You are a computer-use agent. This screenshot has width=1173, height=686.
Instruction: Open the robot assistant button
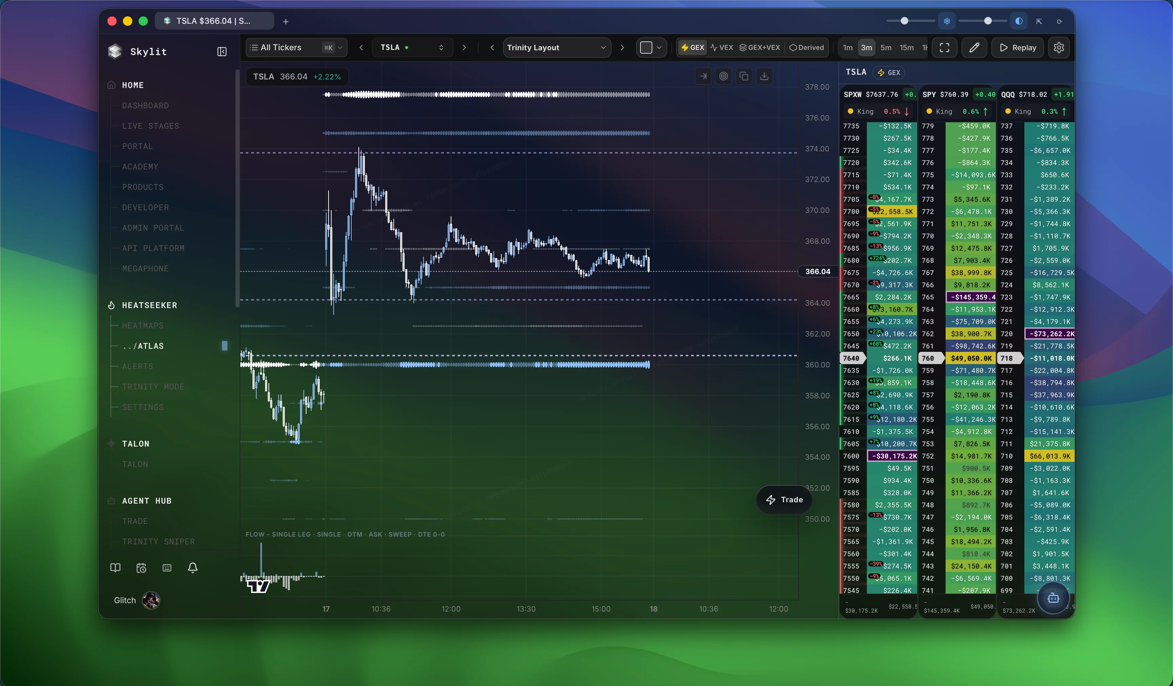pyautogui.click(x=1053, y=598)
